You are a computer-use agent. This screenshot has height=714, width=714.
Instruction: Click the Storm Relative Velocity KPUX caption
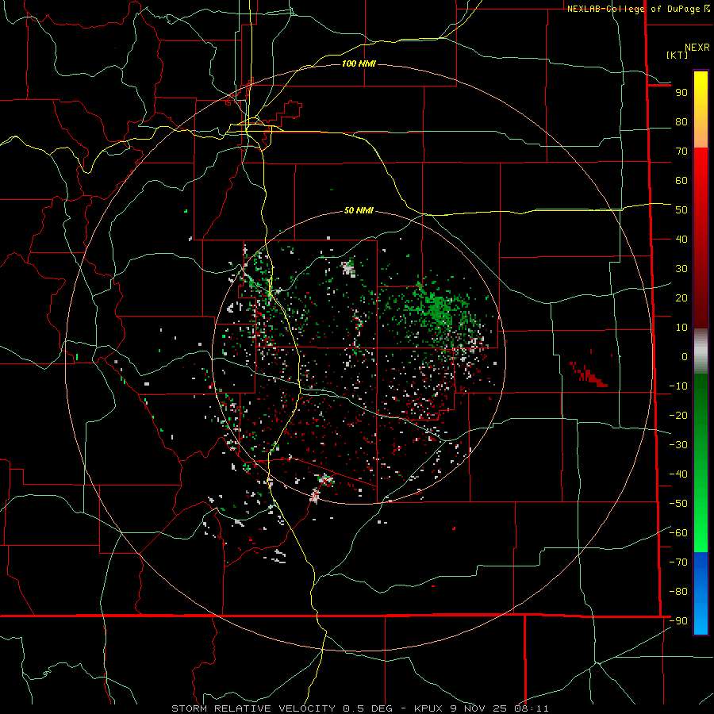pos(360,708)
